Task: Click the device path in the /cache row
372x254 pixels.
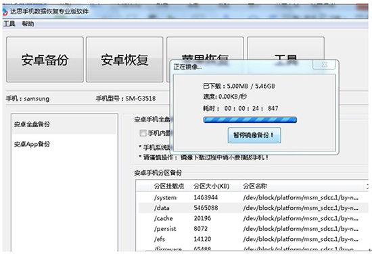Action: click(x=300, y=218)
